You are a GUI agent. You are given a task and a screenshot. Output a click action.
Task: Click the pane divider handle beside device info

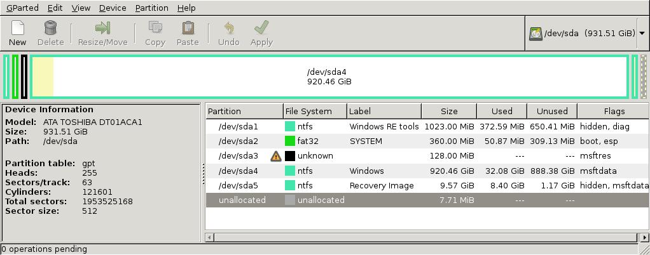coord(203,174)
